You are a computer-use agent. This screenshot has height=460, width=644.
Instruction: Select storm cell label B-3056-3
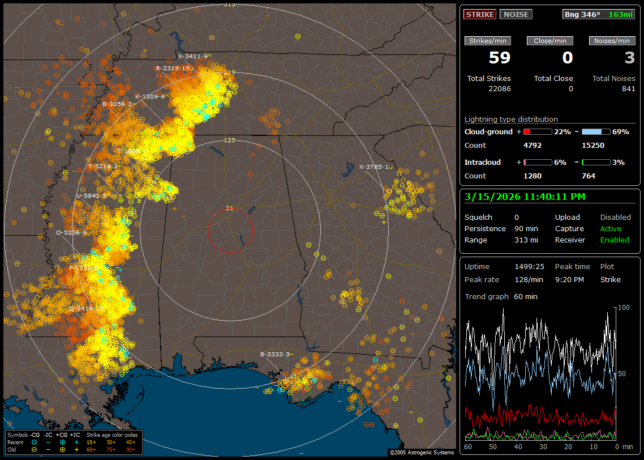(x=117, y=104)
